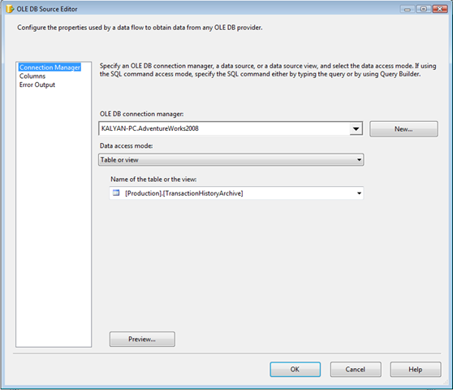
Task: Expand the table or view name dropdown
Action: pyautogui.click(x=359, y=193)
